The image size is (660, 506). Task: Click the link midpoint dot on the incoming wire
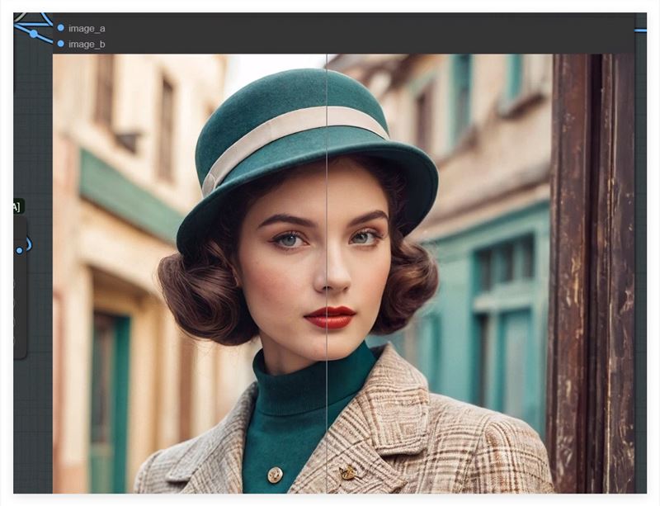coord(34,33)
